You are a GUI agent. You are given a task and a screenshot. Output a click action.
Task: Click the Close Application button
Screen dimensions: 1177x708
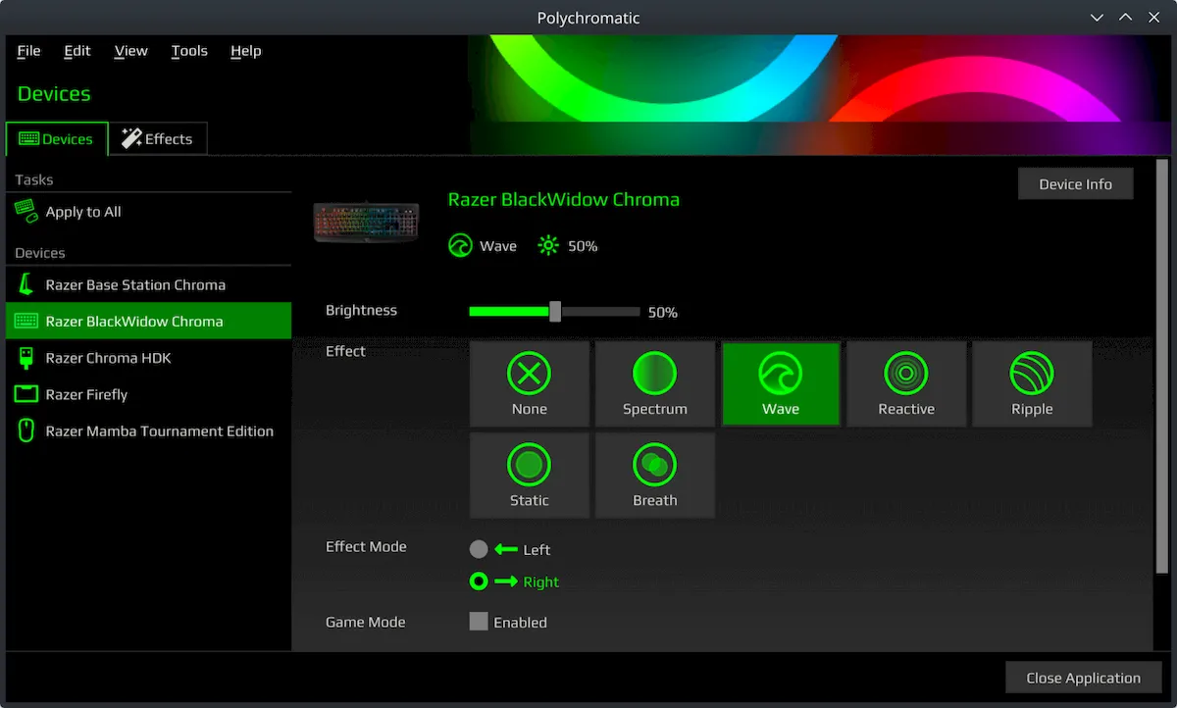coord(1083,678)
